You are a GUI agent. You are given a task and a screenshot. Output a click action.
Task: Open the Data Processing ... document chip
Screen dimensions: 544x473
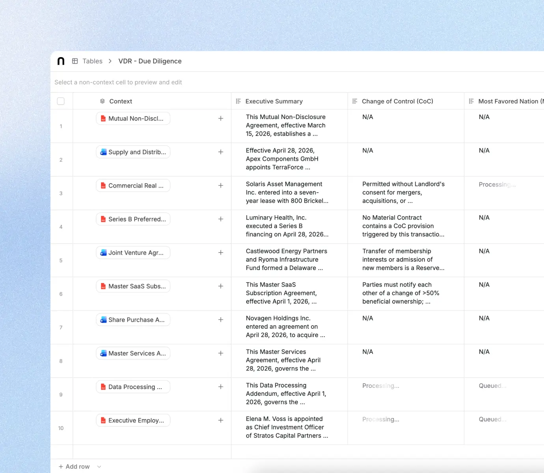133,387
